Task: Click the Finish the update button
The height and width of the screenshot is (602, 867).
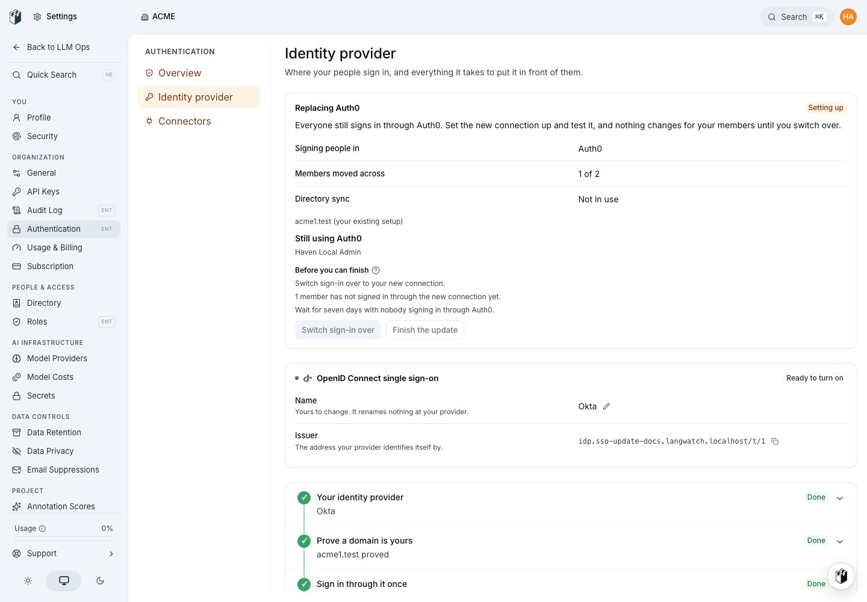Action: point(425,330)
